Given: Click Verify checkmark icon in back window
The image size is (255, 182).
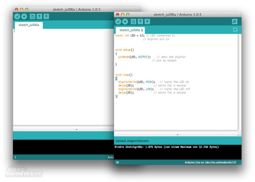Looking at the screenshot, I should [17, 16].
